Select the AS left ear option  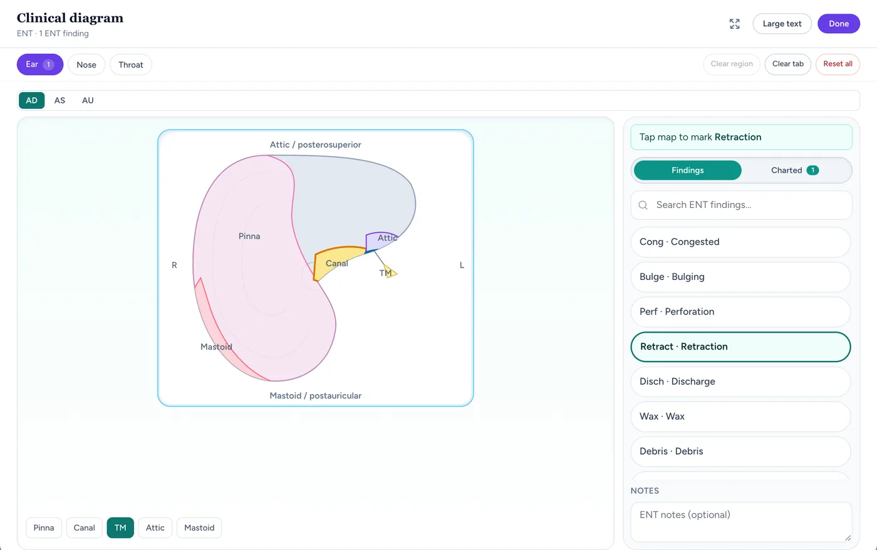60,100
